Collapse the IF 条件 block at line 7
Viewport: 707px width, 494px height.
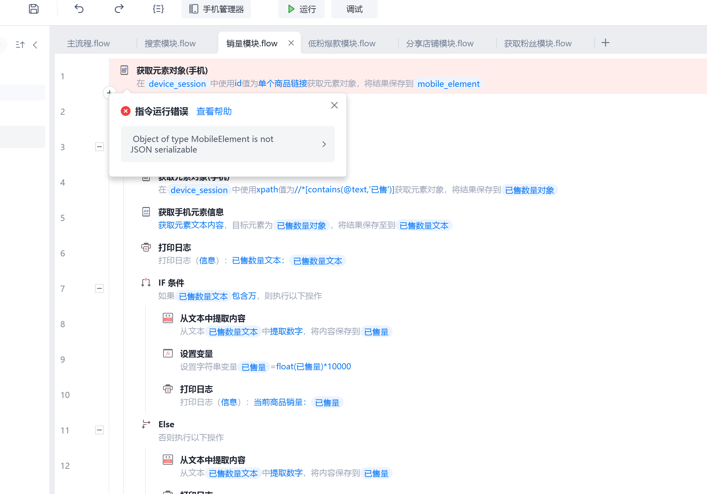click(x=99, y=289)
